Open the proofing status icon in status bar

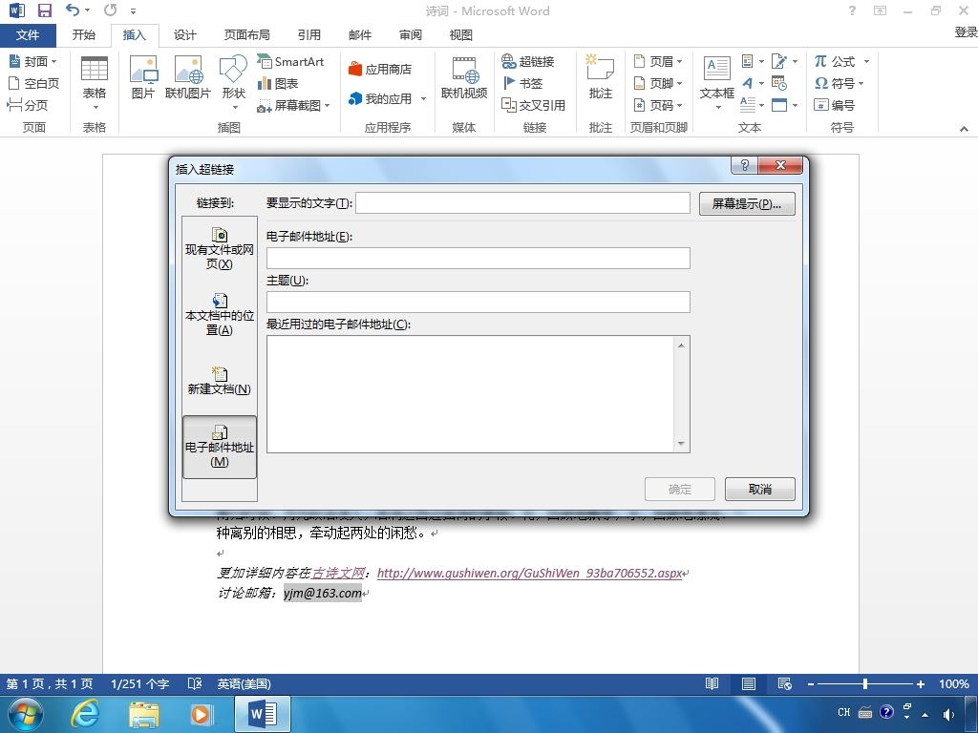[x=195, y=683]
